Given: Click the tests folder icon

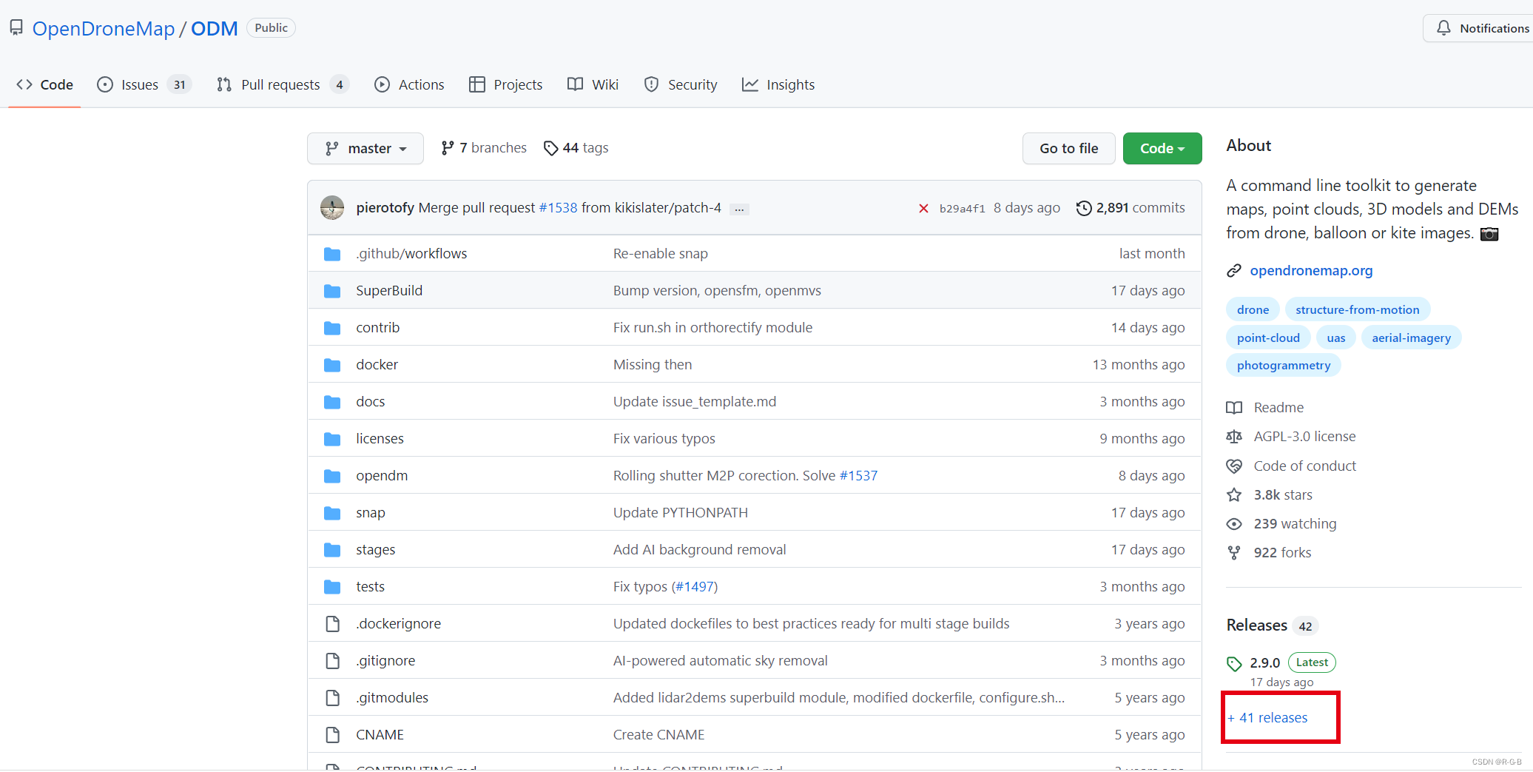Looking at the screenshot, I should point(332,587).
